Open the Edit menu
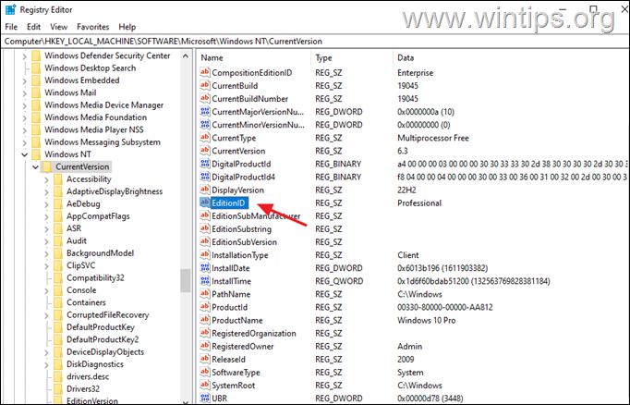 (34, 27)
